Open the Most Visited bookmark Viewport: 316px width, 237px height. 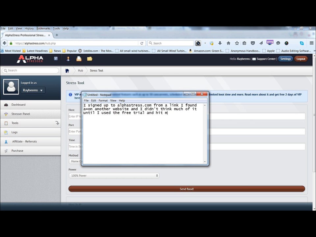pyautogui.click(x=11, y=51)
